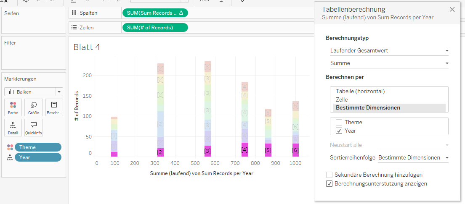Click the magenta bar segment labeled [4]

pos(244,150)
